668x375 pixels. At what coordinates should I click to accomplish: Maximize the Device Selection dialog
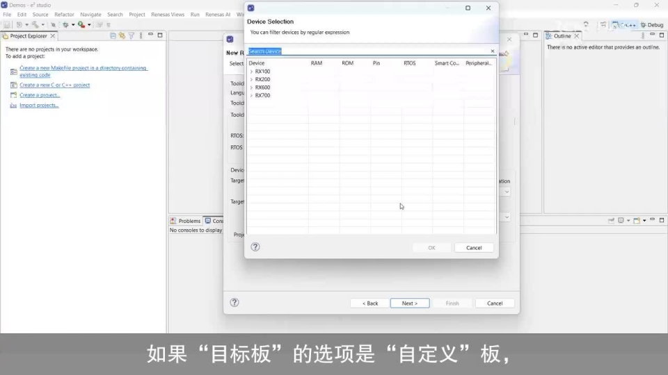(468, 8)
